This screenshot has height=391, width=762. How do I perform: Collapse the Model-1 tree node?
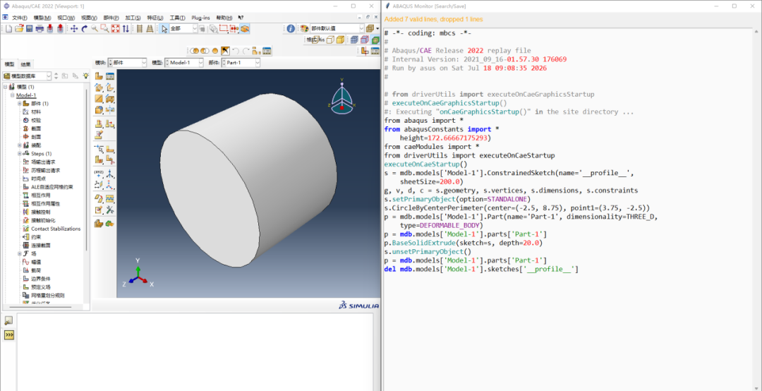[x=12, y=95]
